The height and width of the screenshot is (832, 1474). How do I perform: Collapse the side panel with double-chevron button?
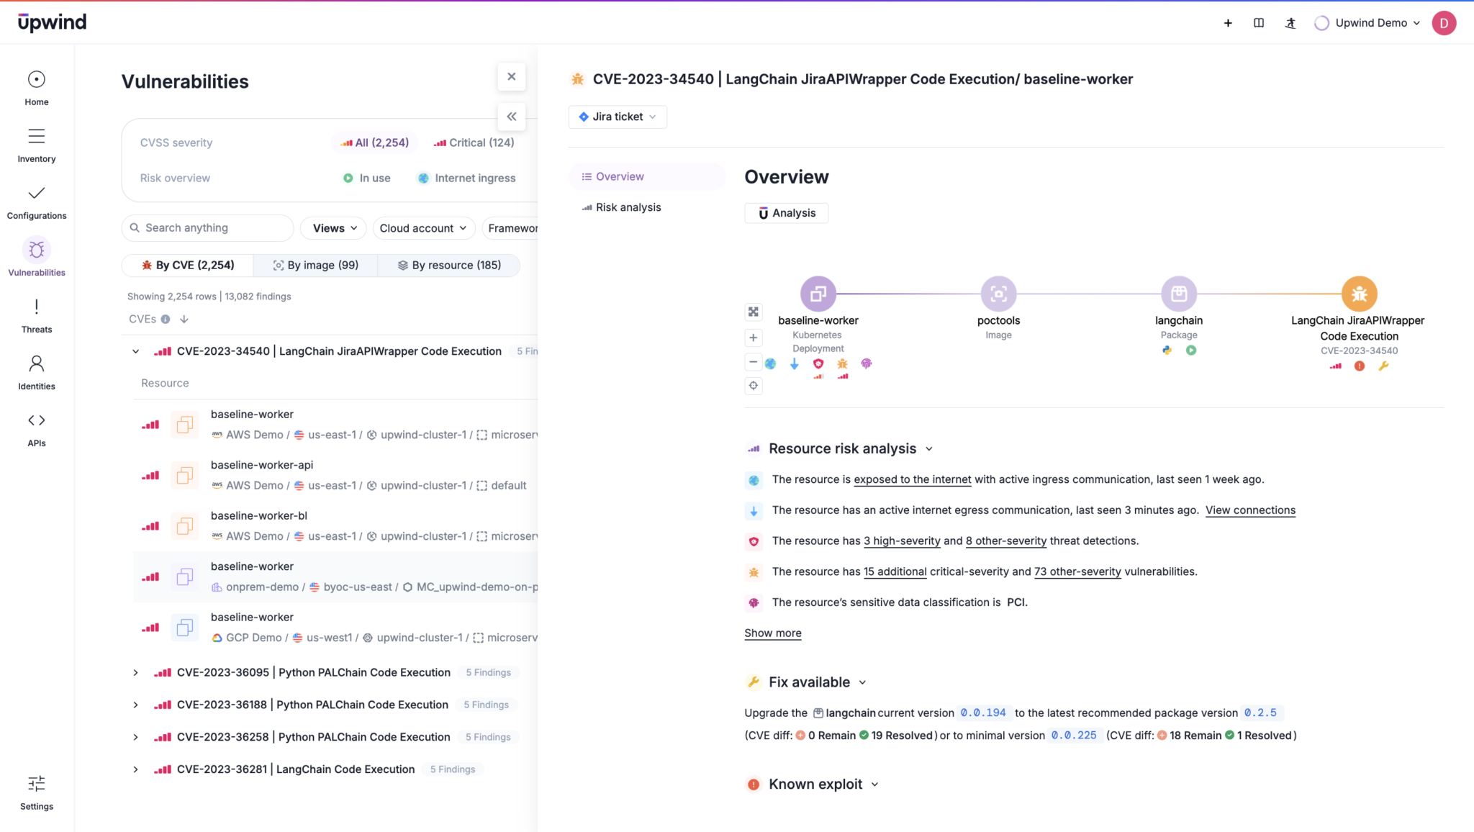(511, 117)
